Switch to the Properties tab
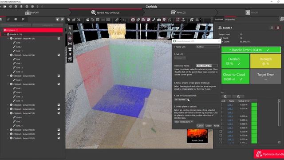The height and width of the screenshot is (160, 284). coord(230,20)
